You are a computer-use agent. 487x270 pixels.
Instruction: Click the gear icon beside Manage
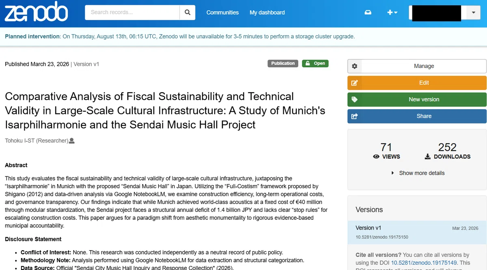[354, 66]
